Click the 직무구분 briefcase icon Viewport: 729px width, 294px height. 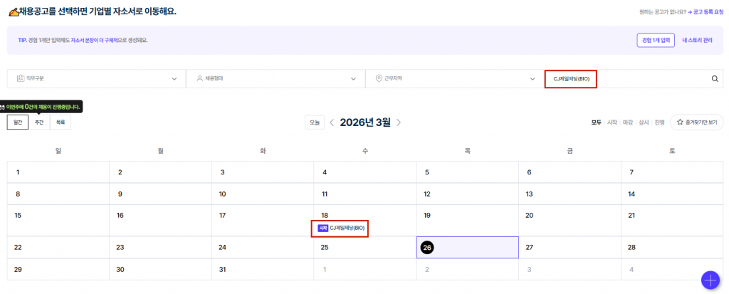tap(20, 79)
